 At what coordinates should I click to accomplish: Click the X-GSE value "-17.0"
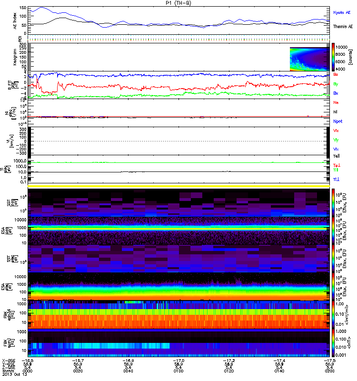[178, 361]
